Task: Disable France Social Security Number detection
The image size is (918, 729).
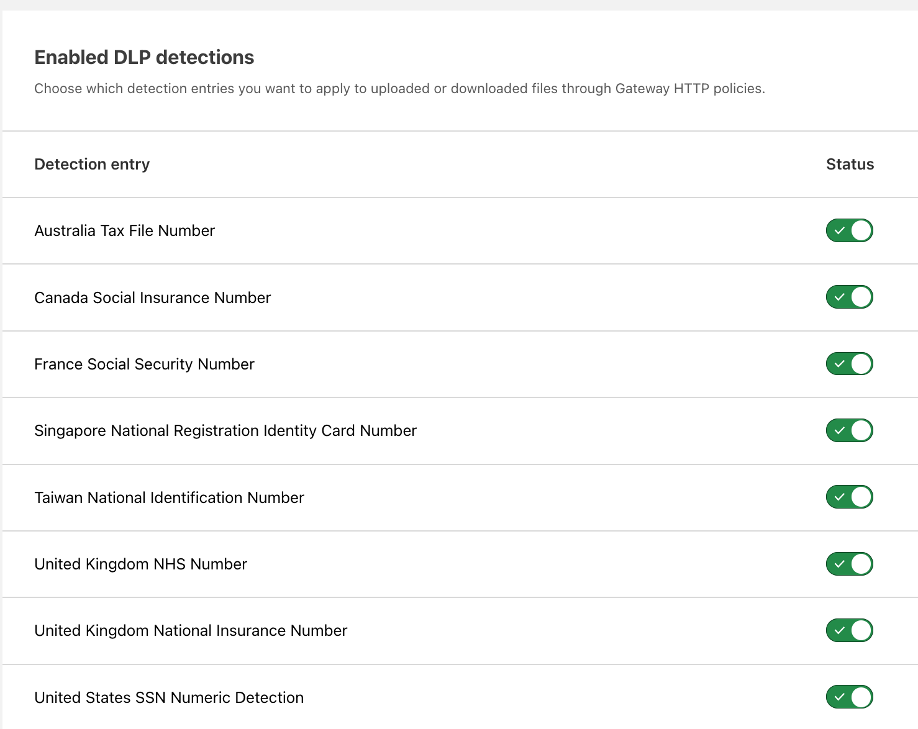Action: pyautogui.click(x=849, y=364)
